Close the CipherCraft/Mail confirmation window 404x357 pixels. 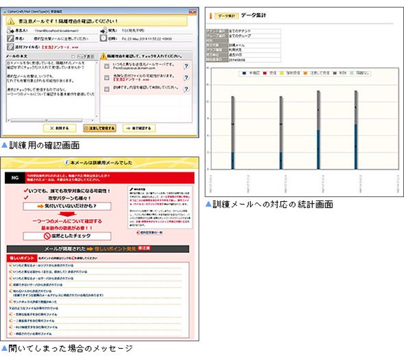[192, 12]
